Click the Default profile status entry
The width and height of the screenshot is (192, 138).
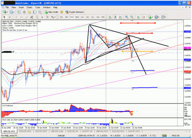tap(61, 136)
